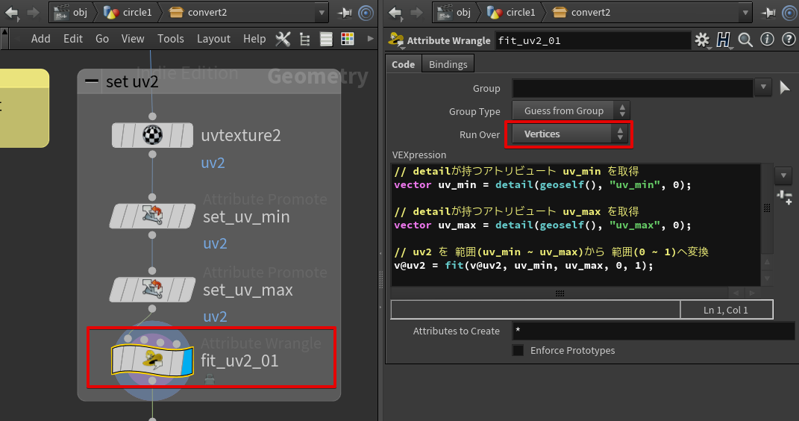Click the group selection arrow button
The width and height of the screenshot is (799, 421).
click(785, 87)
